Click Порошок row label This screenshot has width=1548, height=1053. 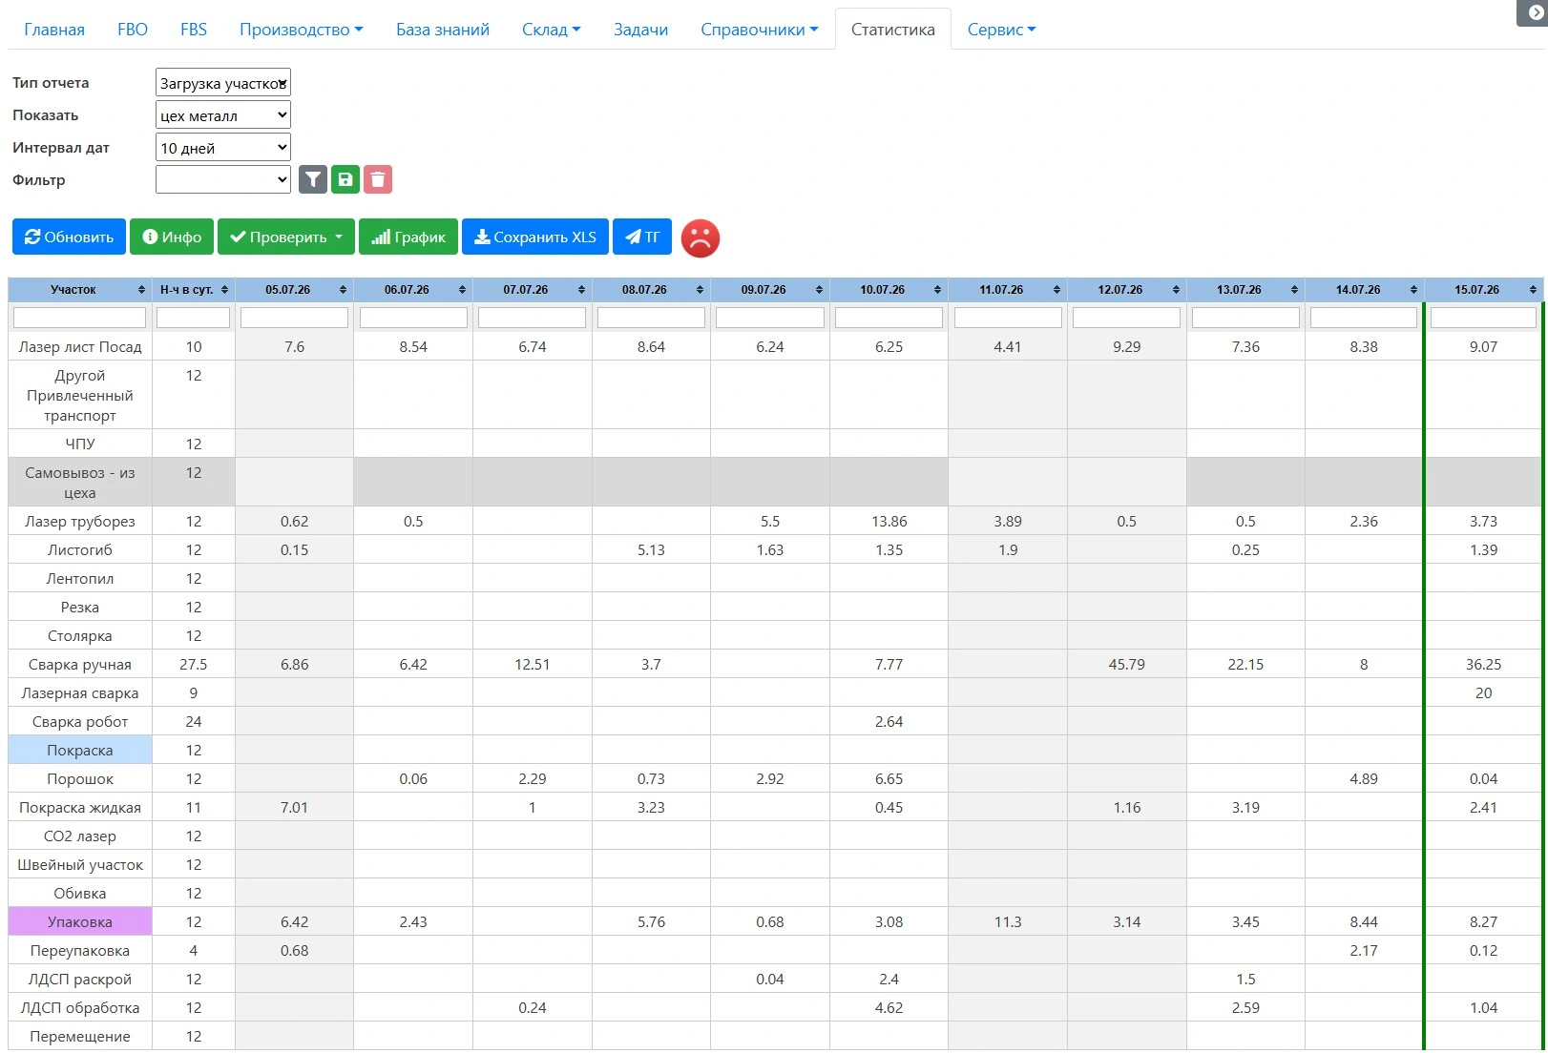click(80, 779)
